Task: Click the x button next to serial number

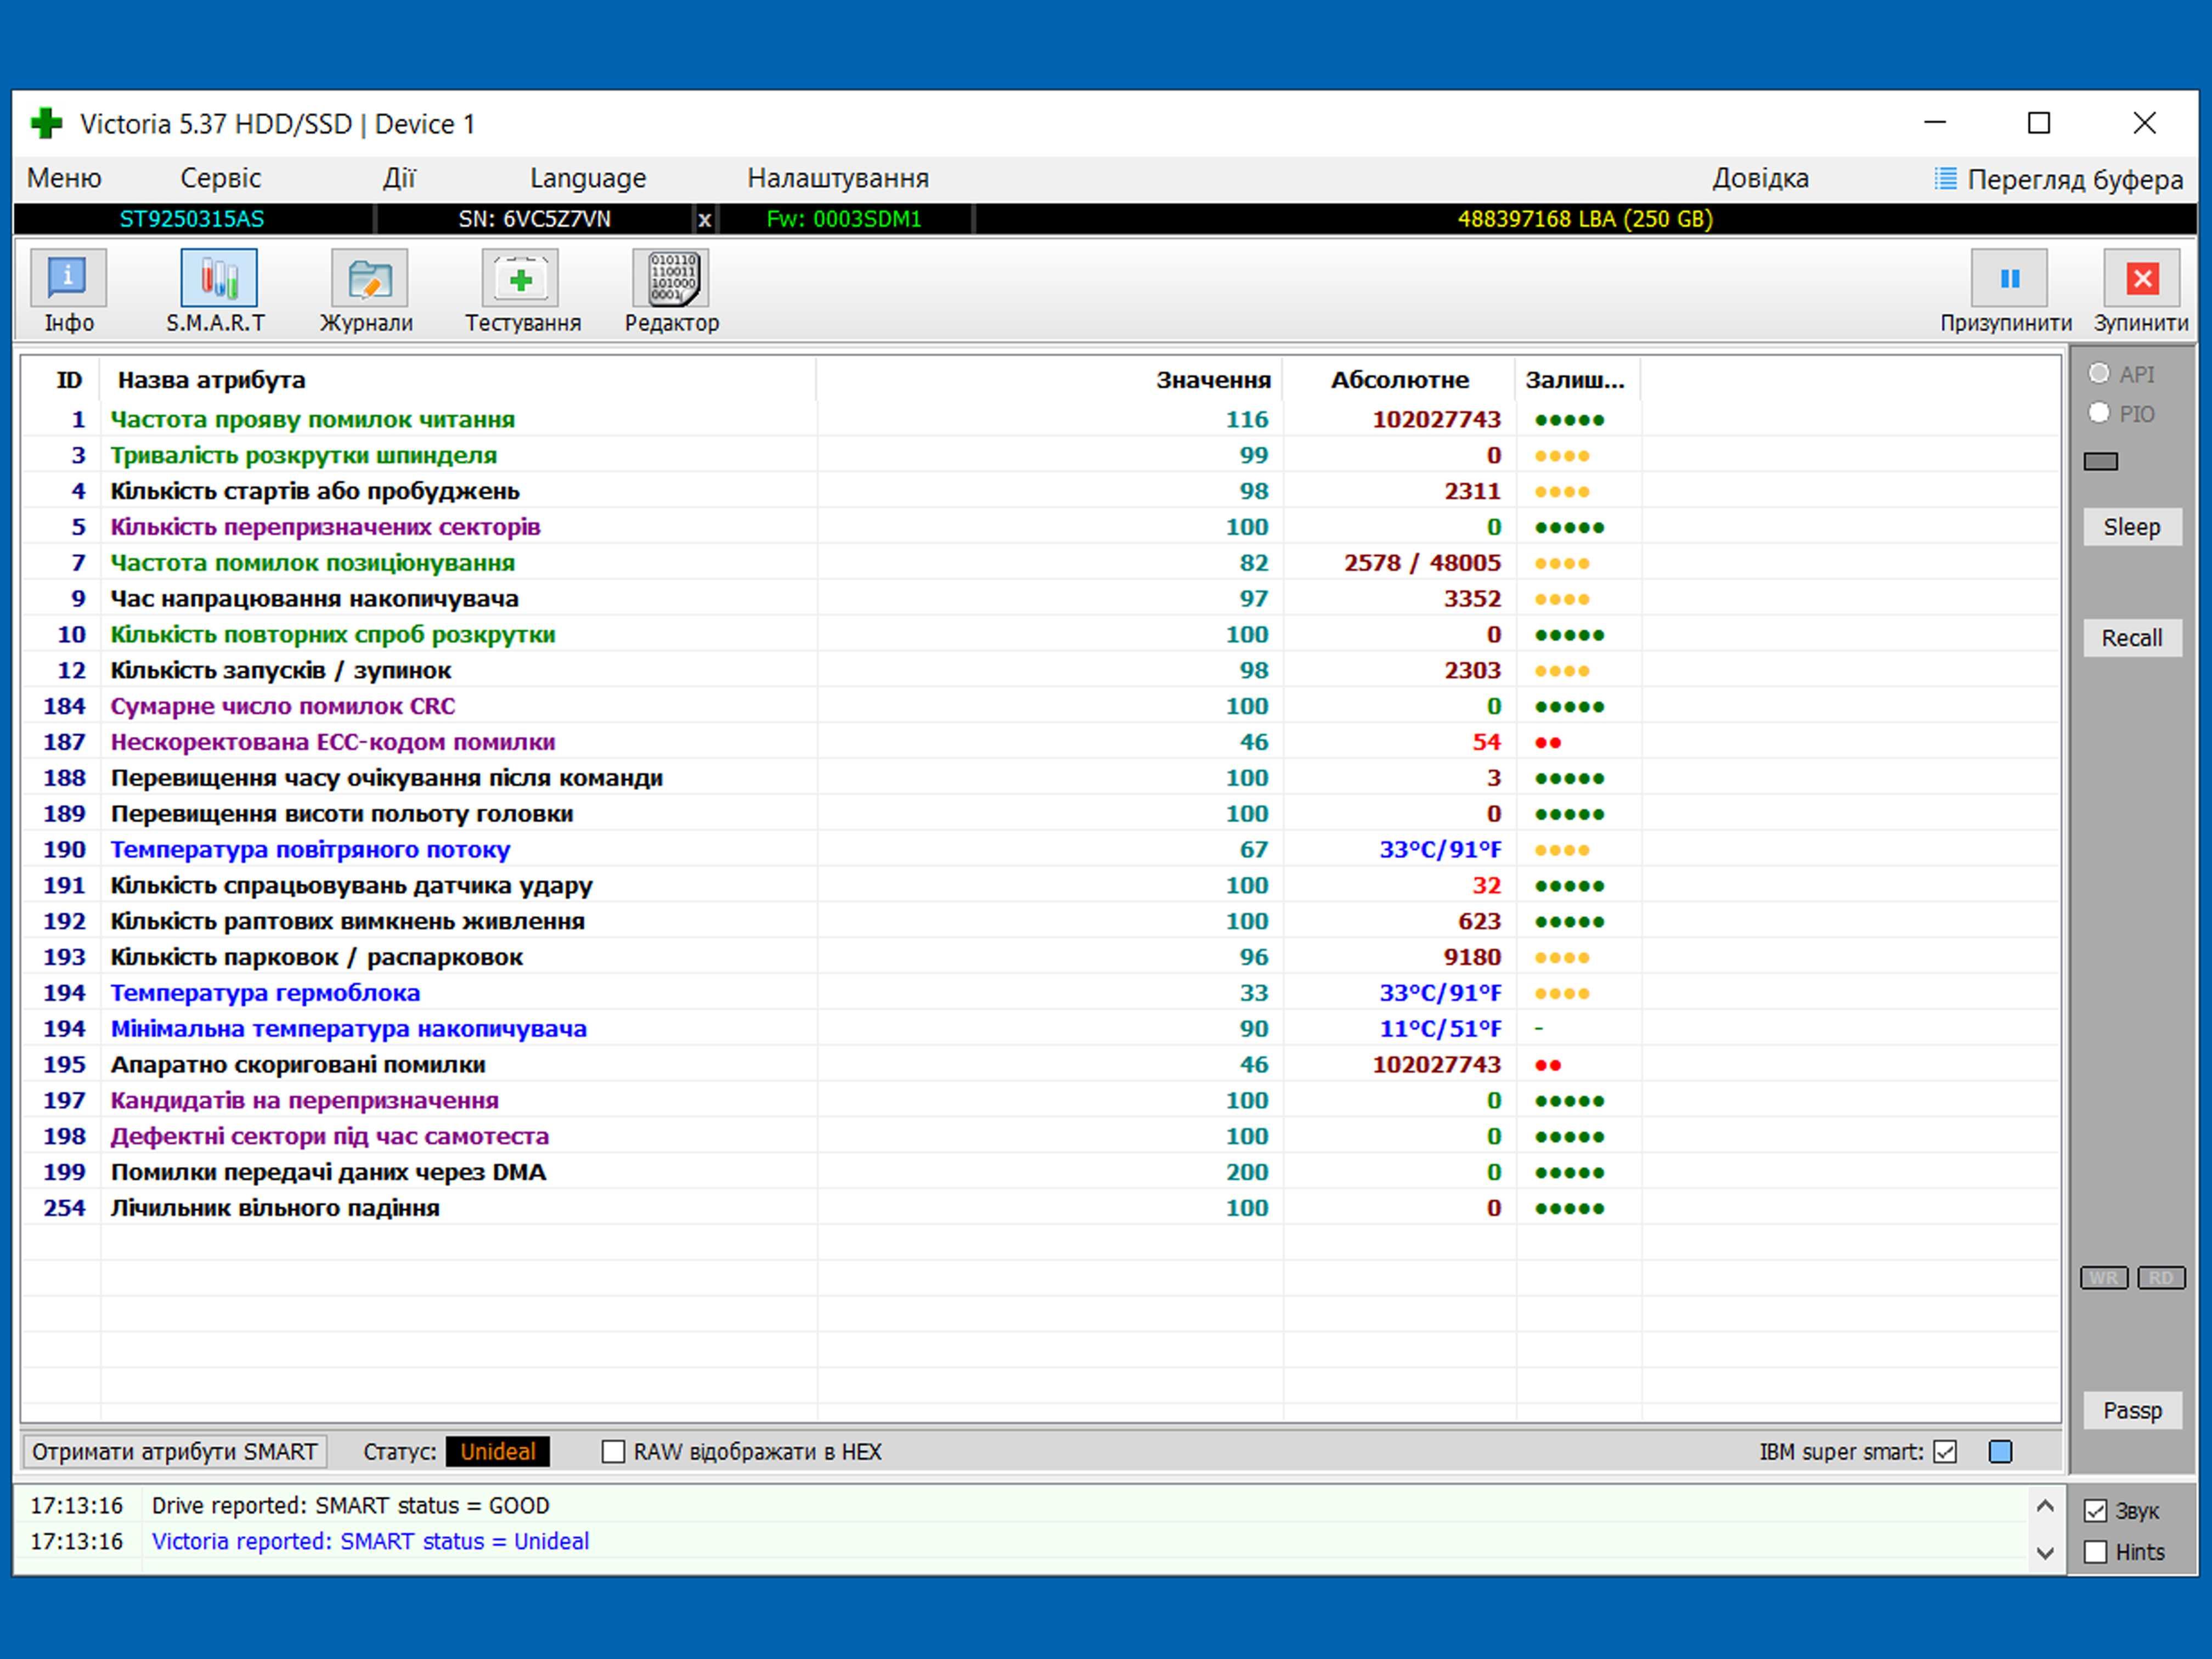Action: (705, 219)
